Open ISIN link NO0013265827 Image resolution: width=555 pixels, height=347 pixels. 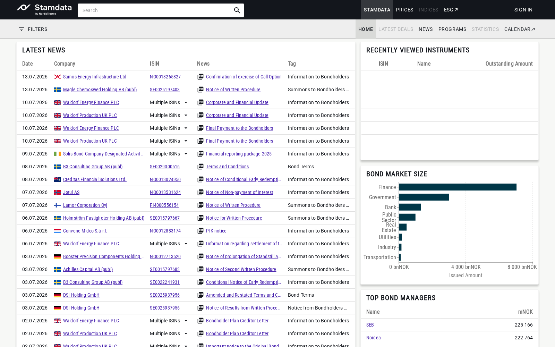[165, 77]
